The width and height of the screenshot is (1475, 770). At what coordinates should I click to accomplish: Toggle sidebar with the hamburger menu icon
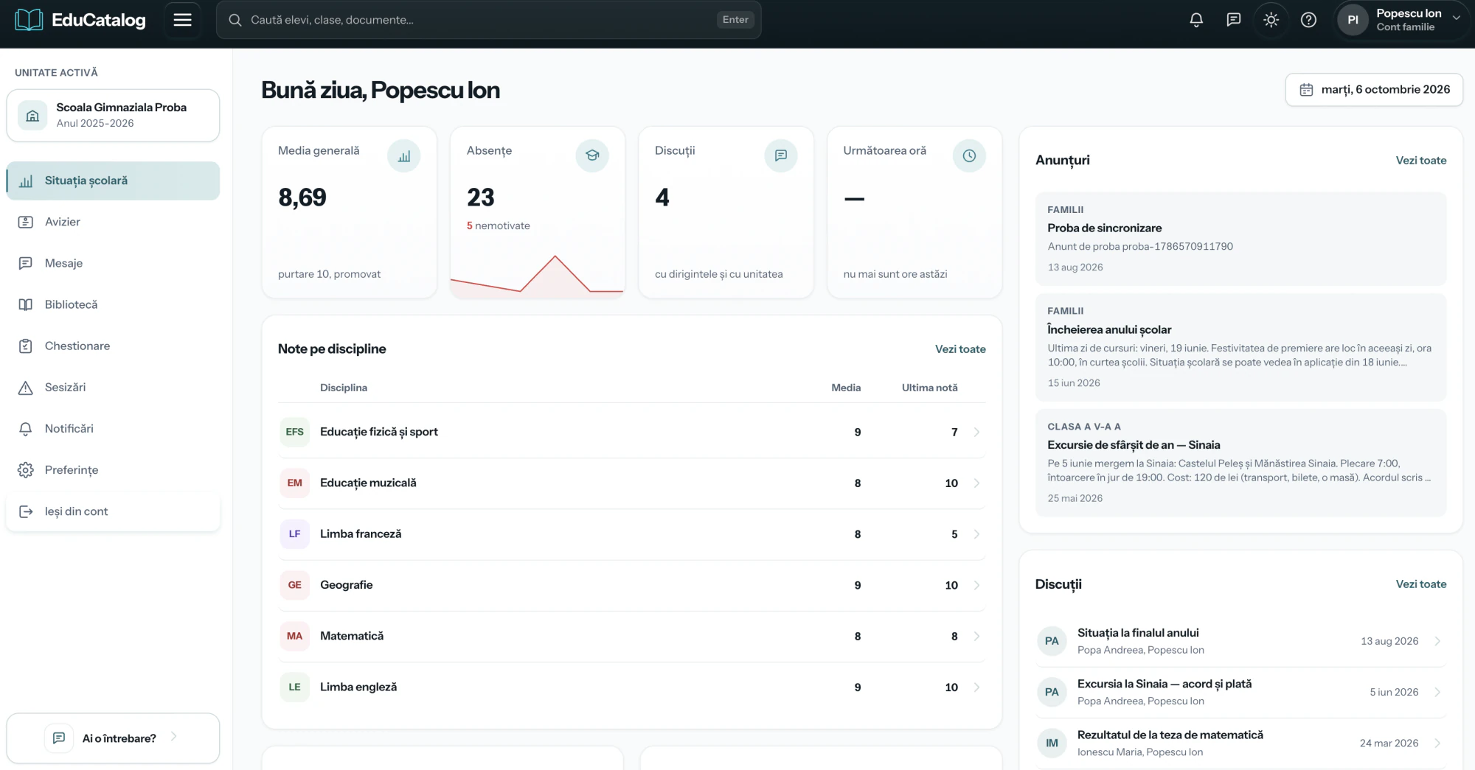coord(182,20)
